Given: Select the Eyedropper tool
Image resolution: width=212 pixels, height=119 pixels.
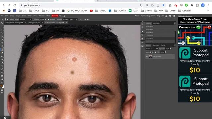Looking at the screenshot, I should (x=2, y=40).
